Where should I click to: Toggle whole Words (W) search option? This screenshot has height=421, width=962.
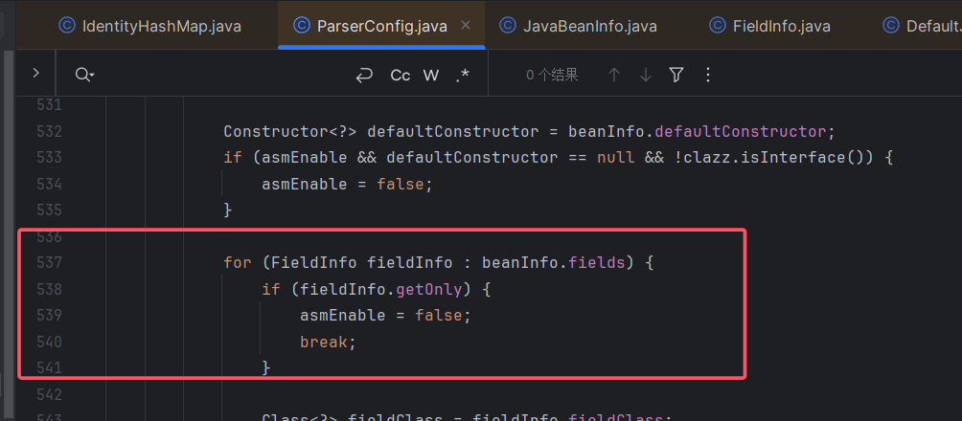pyautogui.click(x=431, y=75)
